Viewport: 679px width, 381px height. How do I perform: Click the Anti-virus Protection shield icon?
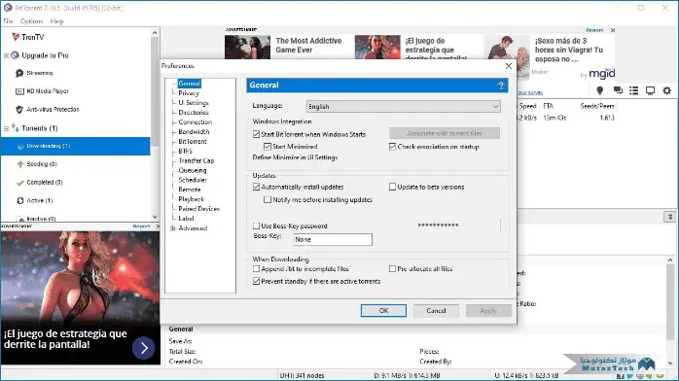click(x=19, y=110)
